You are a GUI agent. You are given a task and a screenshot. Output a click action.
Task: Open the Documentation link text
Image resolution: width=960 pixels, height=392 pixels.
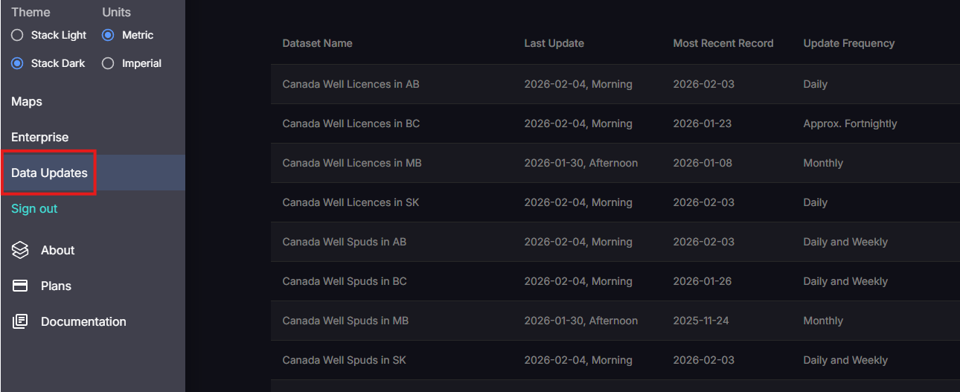pos(83,321)
